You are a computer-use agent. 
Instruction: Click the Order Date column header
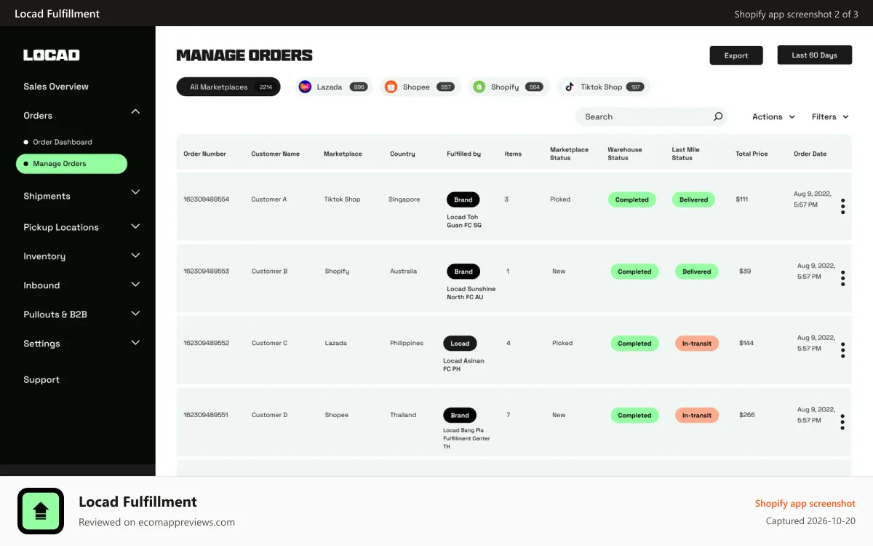pos(810,154)
